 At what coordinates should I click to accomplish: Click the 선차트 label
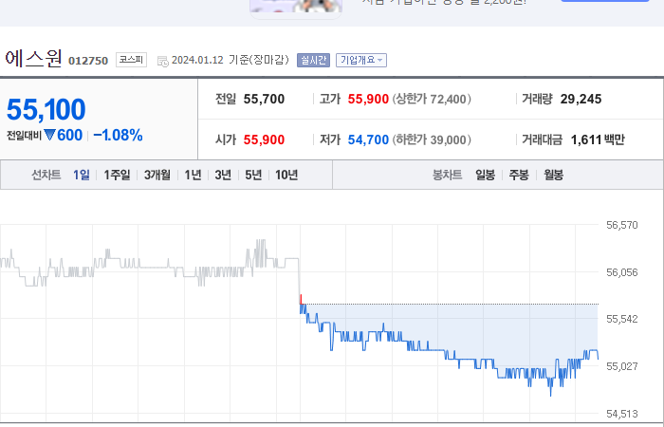tap(46, 175)
